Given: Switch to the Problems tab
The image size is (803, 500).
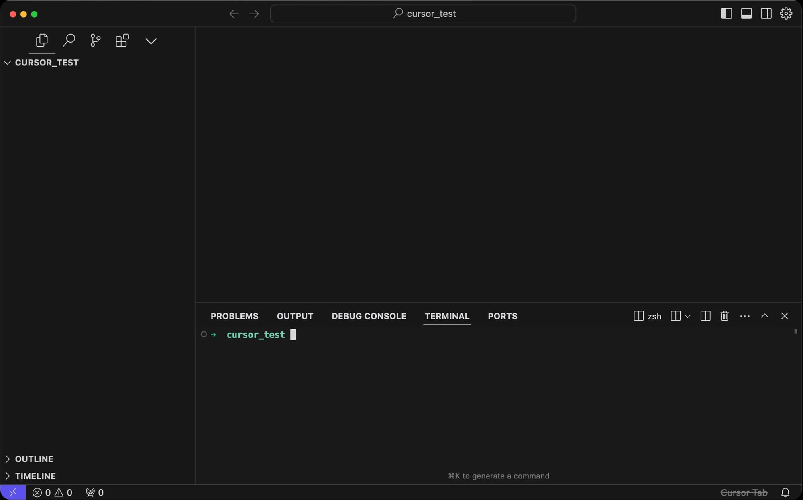Looking at the screenshot, I should [x=234, y=316].
